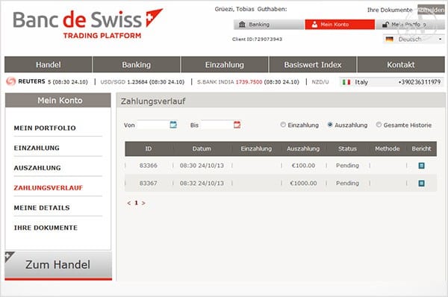Click the Reuters logo in ticker
448x297 pixels.
coord(11,81)
